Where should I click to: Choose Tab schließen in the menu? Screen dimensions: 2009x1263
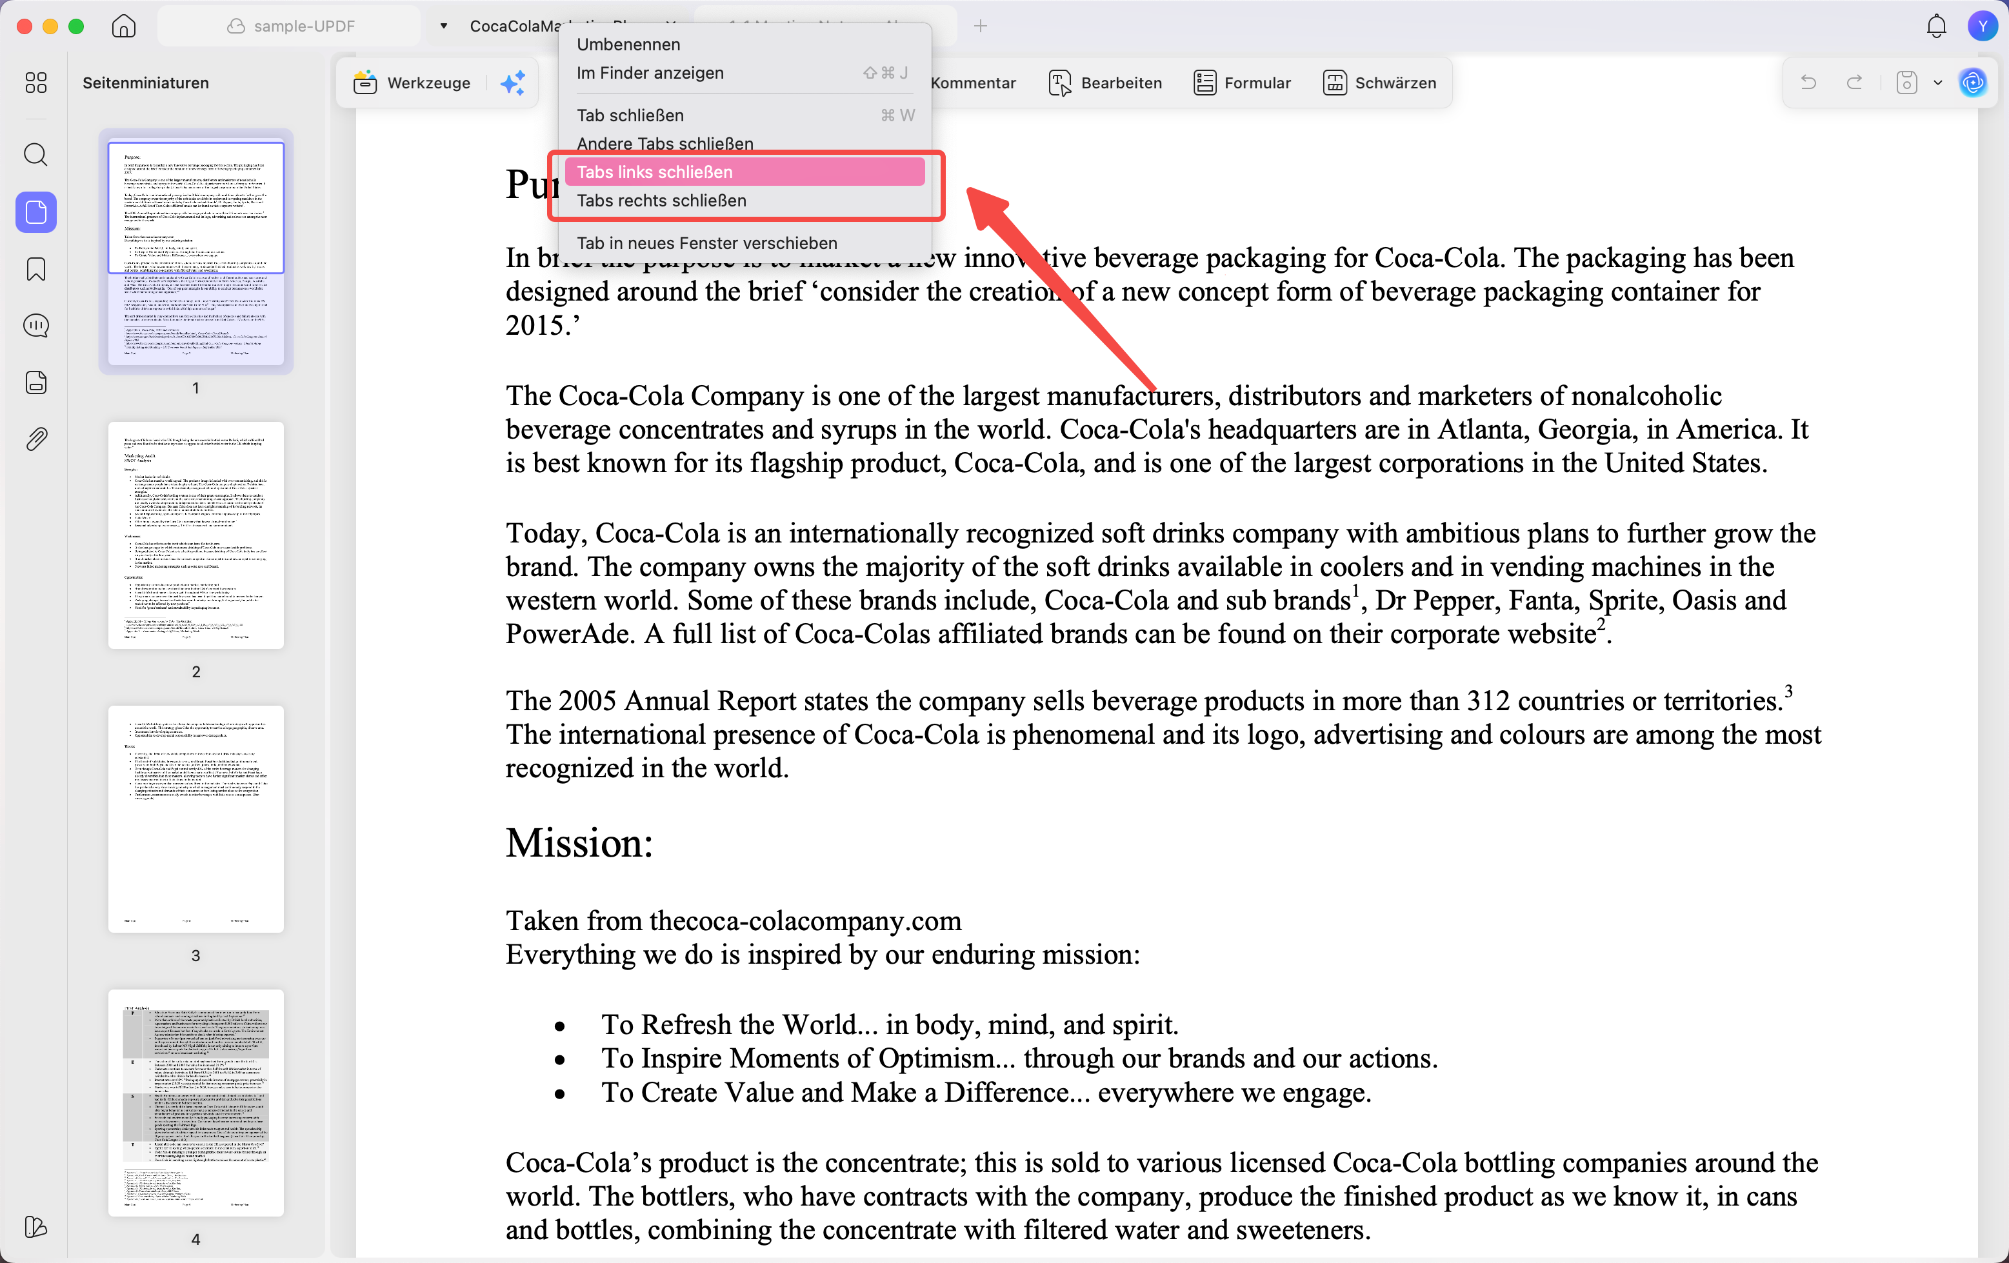pyautogui.click(x=745, y=115)
